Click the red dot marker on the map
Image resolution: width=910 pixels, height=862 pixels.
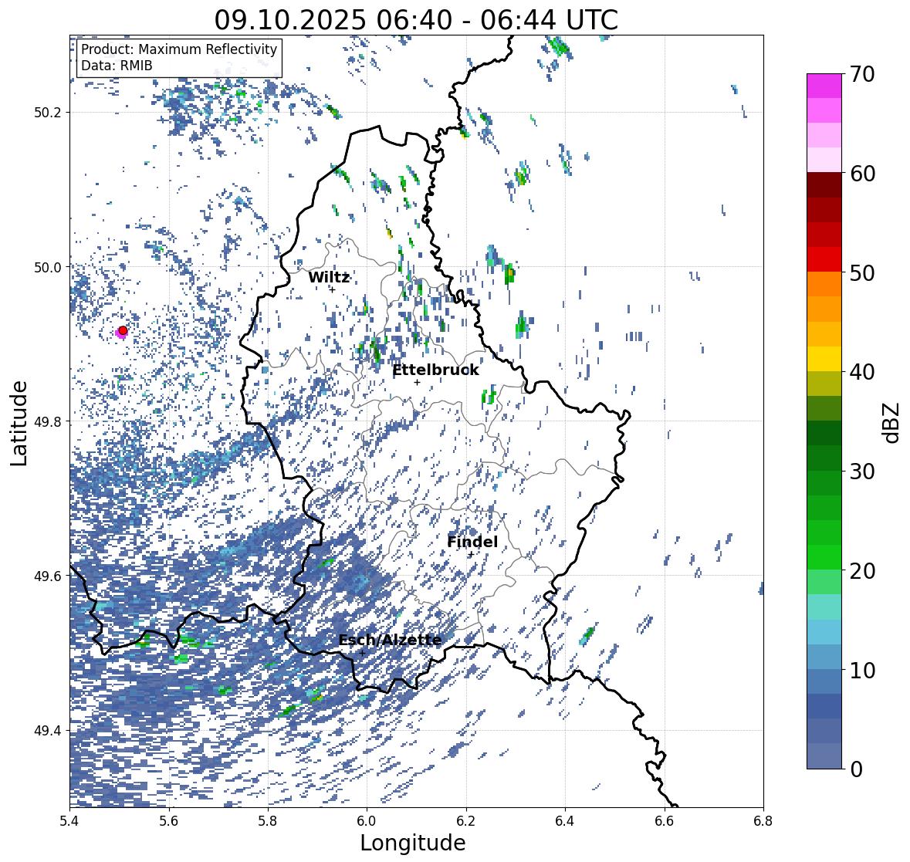(x=123, y=330)
